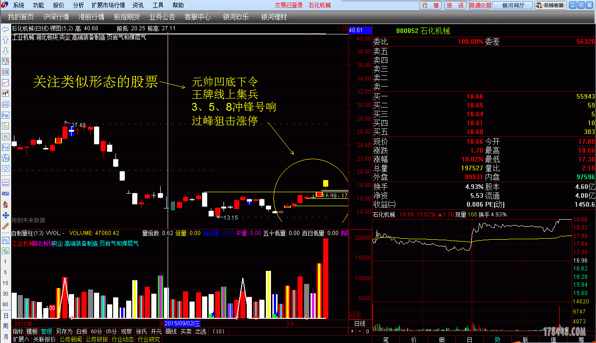Switch to the 银河玖乐 tab
596x343 pixels.
[x=236, y=17]
